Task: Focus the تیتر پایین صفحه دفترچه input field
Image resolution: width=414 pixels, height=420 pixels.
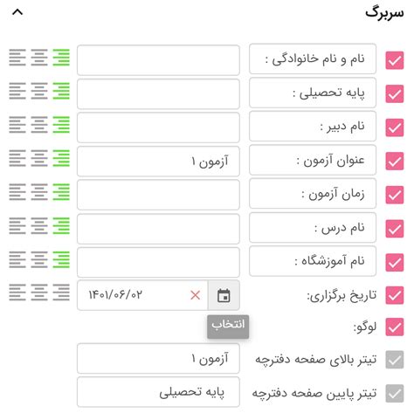Action: pos(158,392)
